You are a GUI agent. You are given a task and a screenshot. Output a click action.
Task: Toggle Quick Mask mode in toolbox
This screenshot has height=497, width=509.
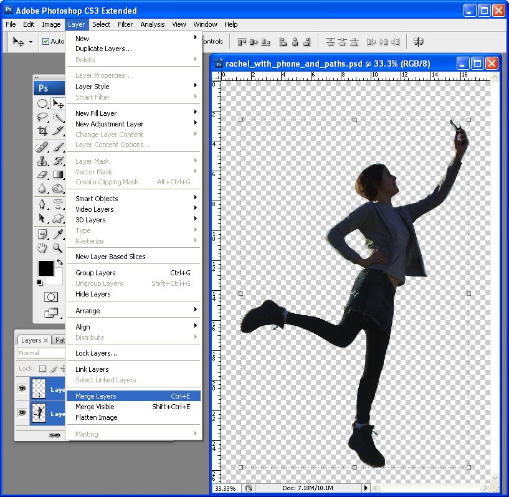coord(51,297)
